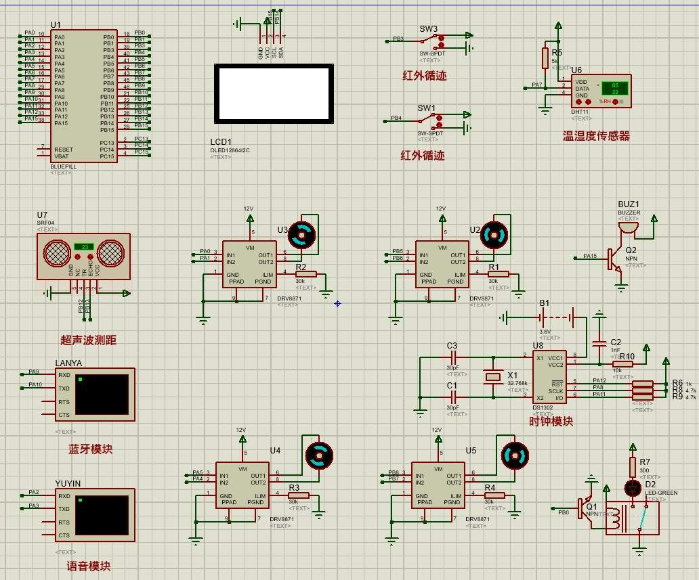Click resistor R3 beside U4
699x580 pixels.
click(x=299, y=495)
